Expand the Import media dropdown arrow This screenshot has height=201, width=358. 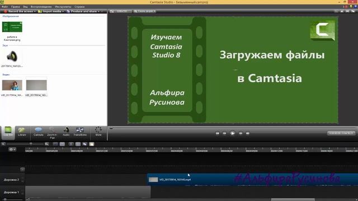tap(63, 11)
